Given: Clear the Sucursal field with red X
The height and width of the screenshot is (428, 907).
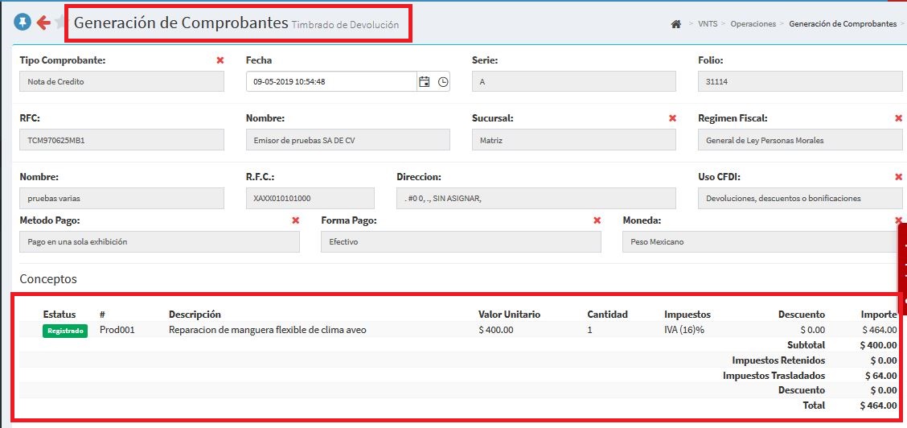Looking at the screenshot, I should (672, 118).
